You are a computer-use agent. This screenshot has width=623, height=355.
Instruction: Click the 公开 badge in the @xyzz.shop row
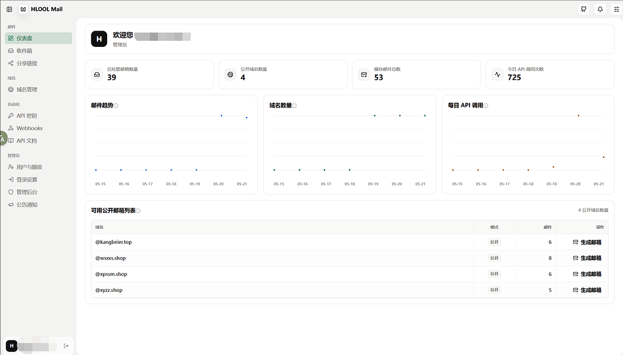(494, 290)
